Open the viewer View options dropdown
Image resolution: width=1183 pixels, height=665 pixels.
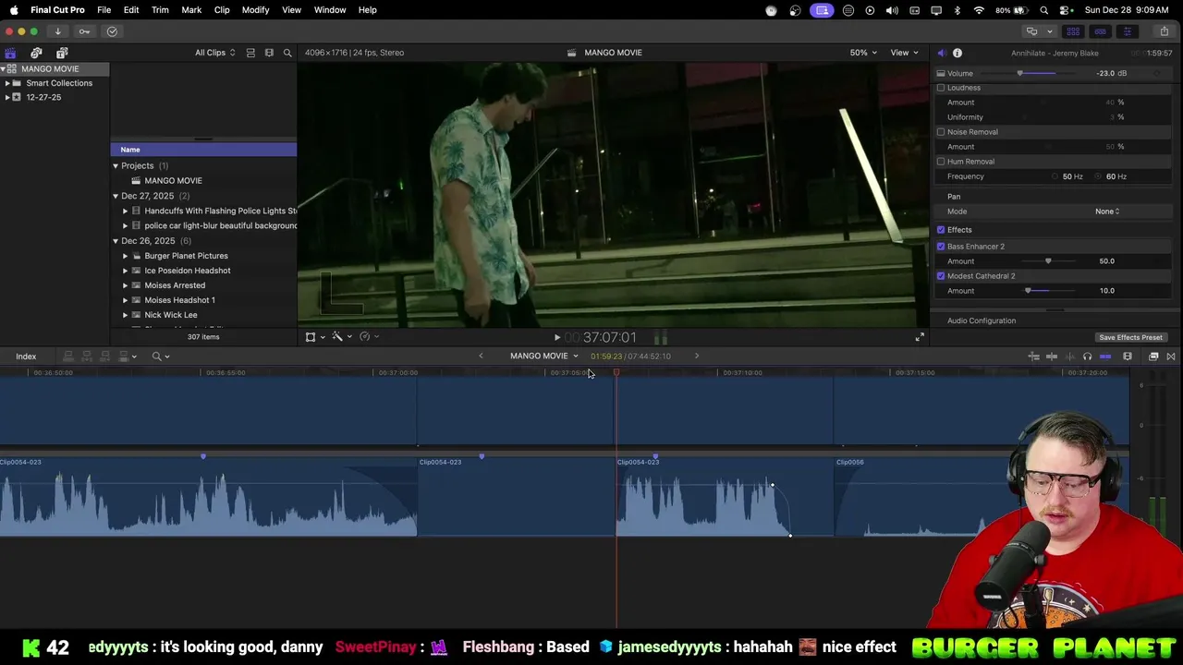tap(904, 53)
